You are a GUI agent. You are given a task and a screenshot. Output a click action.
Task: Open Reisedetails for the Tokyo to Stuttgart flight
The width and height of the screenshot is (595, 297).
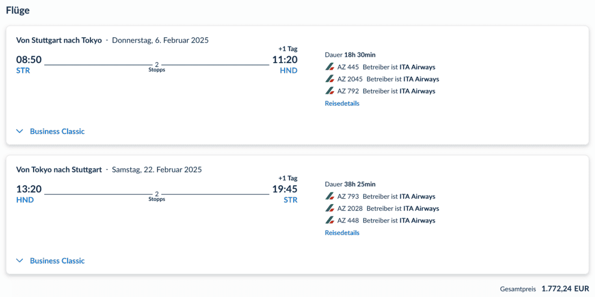point(342,233)
